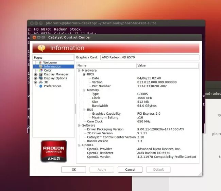This screenshot has width=221, height=191.
Task: Close the Catalyst Control Center window
Action: 34,37
